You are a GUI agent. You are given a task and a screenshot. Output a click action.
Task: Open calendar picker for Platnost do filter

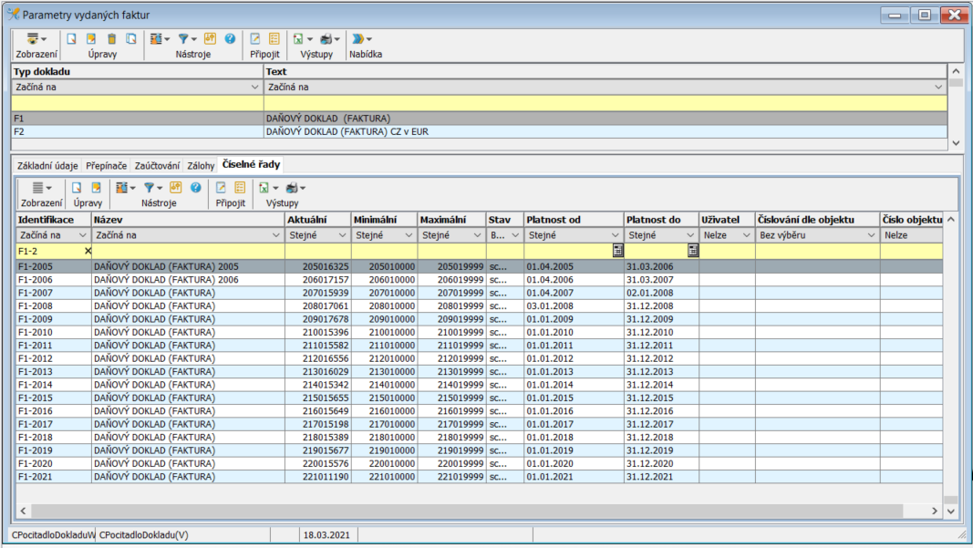tap(692, 250)
